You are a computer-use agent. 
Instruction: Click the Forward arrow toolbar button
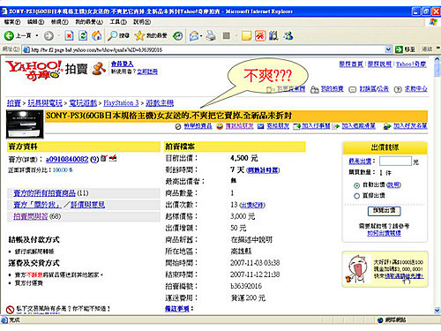pos(49,36)
